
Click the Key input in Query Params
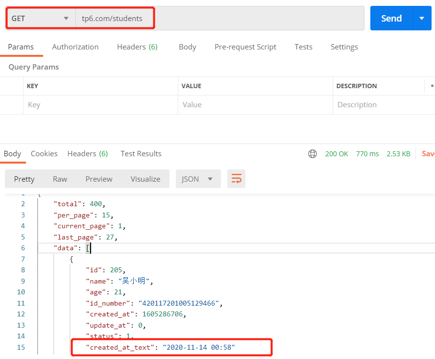click(100, 105)
